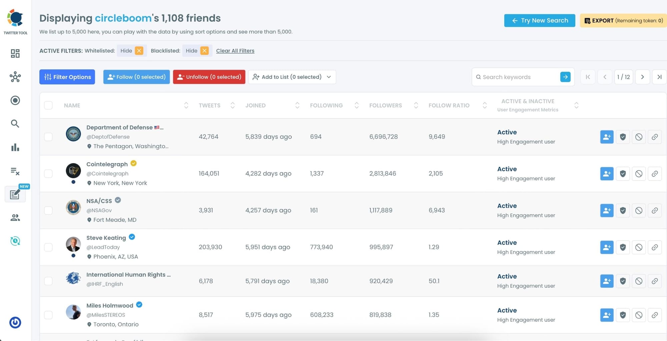Viewport: 667px width, 341px height.
Task: Whitelist Cointelegraph using shield icon
Action: tap(623, 174)
